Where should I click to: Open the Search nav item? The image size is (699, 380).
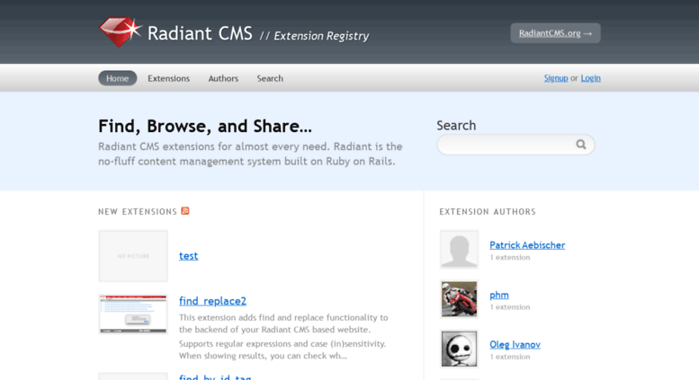270,78
